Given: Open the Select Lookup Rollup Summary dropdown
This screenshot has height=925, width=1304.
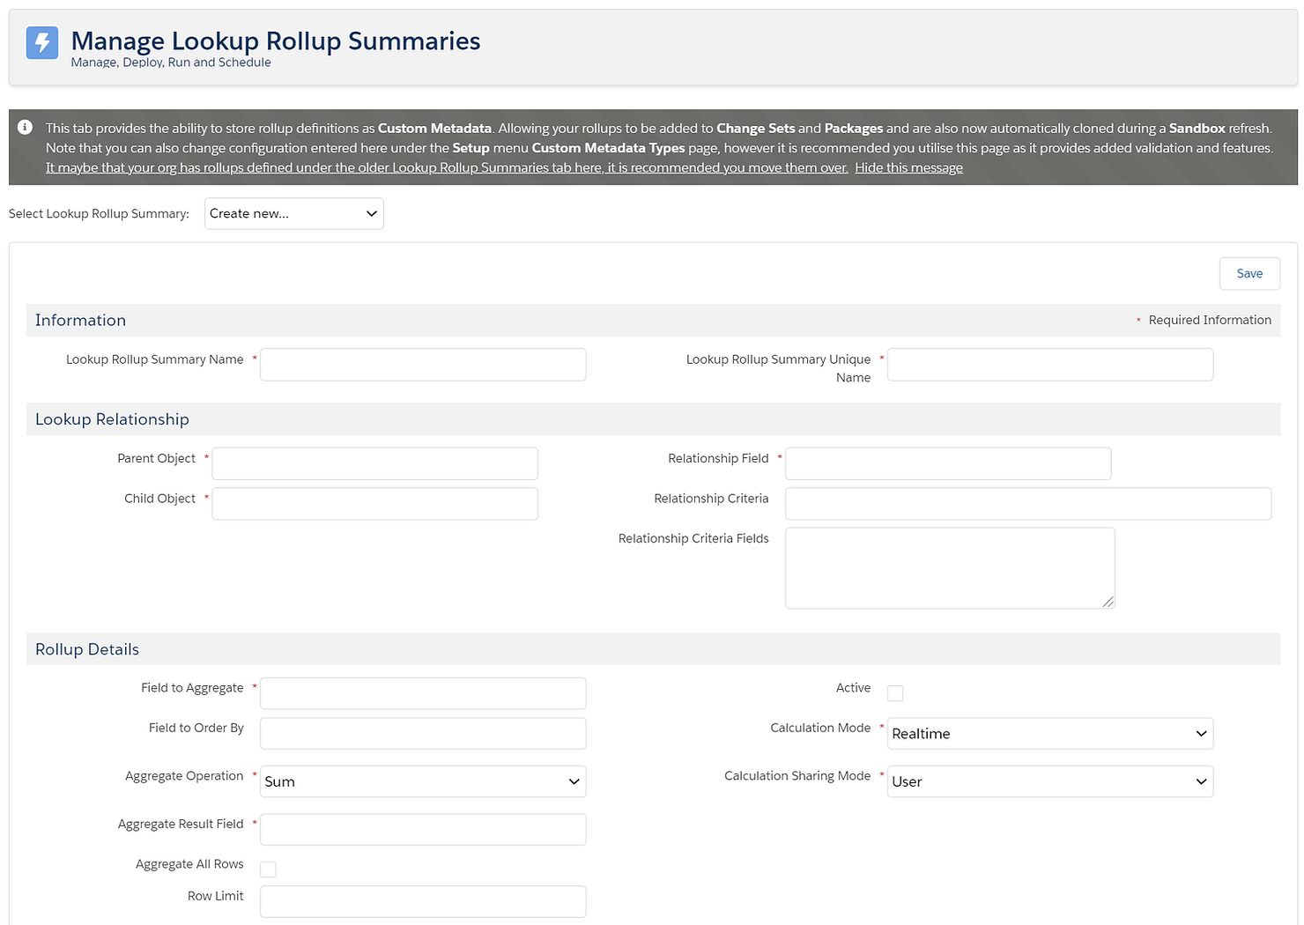Looking at the screenshot, I should pos(294,214).
